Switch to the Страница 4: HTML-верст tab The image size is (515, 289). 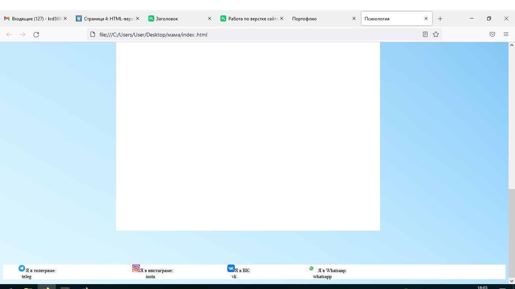pyautogui.click(x=107, y=18)
